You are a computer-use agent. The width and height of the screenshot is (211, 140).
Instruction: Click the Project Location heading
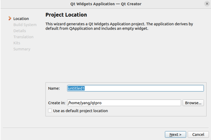(66, 15)
